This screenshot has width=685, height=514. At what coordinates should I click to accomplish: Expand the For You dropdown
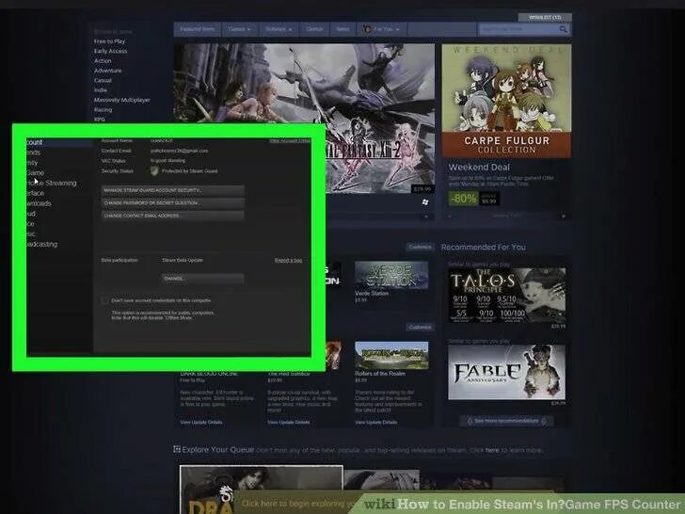pyautogui.click(x=386, y=29)
